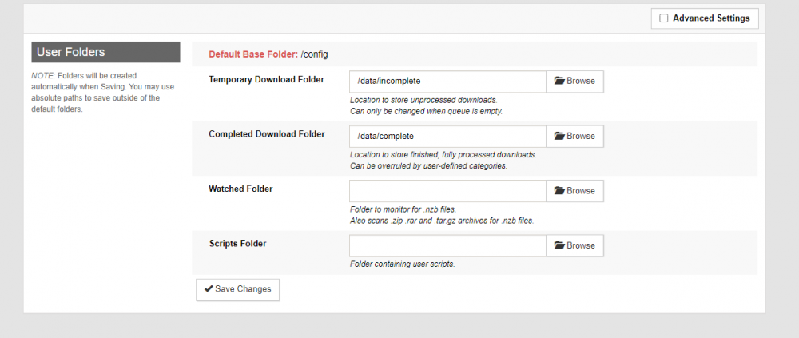Browse for the Temporary Download Folder
Viewport: 799px width, 338px height.
pyautogui.click(x=574, y=82)
